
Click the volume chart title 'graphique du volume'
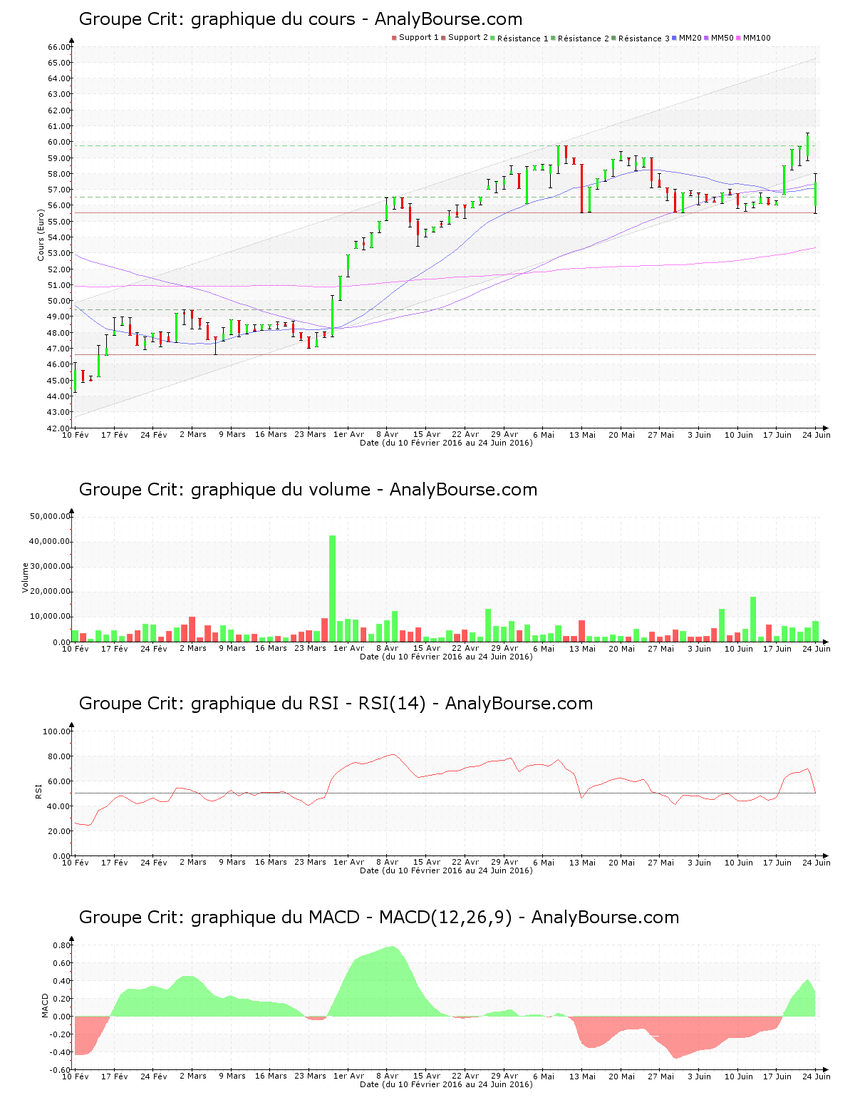281,490
